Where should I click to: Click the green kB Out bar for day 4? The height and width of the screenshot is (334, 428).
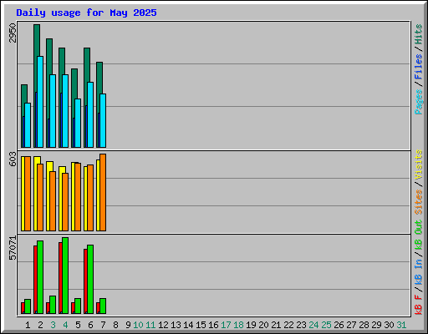[x=65, y=276]
